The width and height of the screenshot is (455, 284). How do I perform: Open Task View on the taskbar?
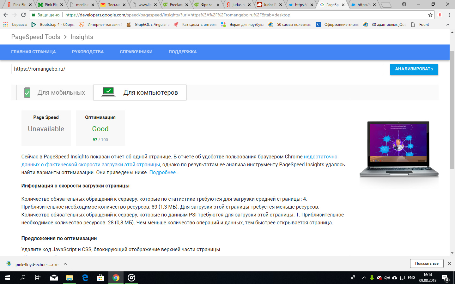point(38,278)
